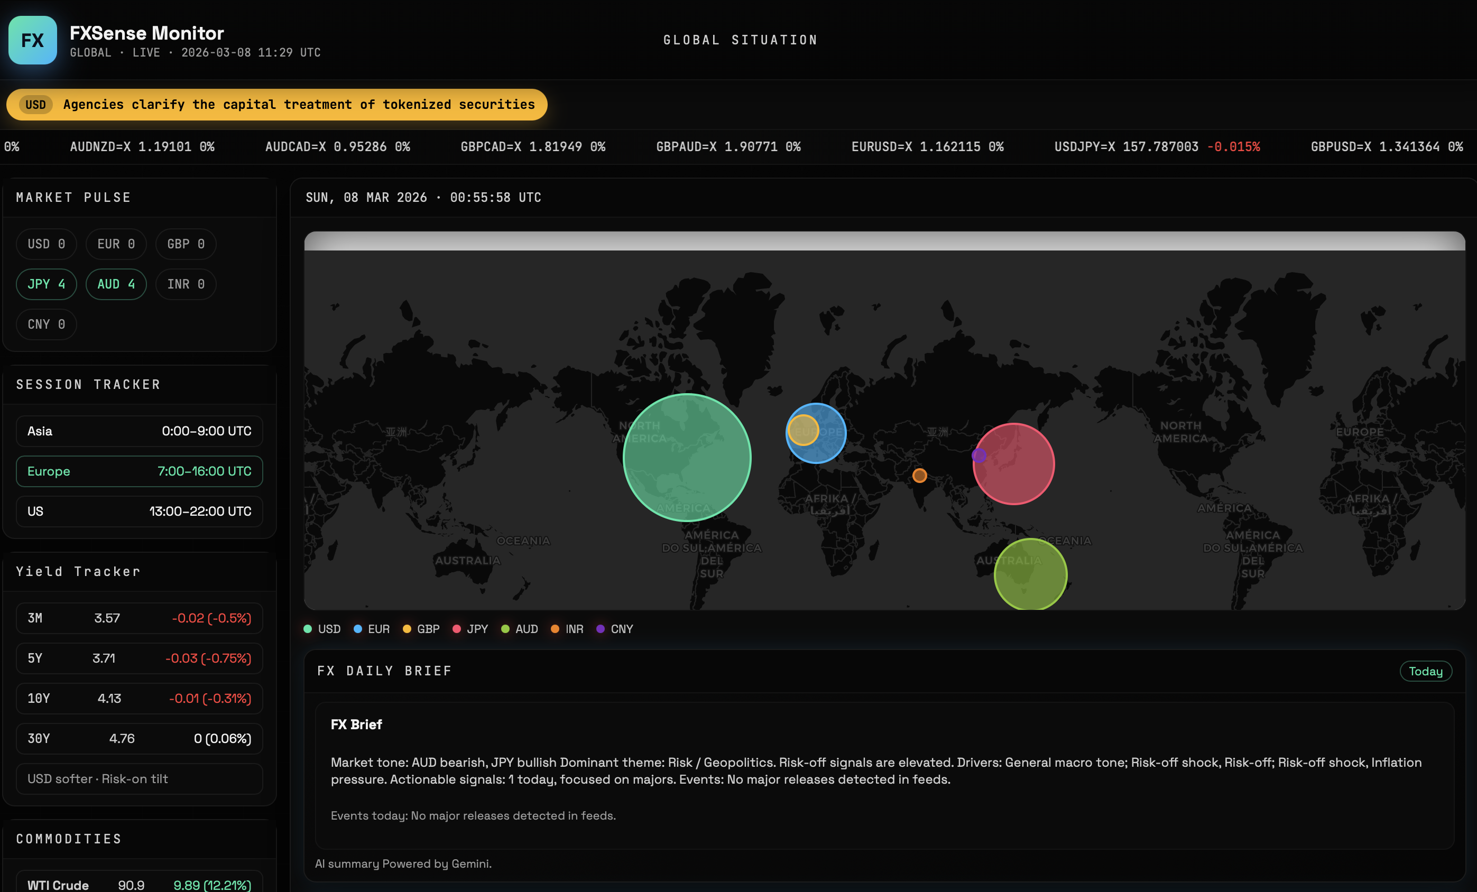Toggle the JPY 4 pulse chip
This screenshot has width=1477, height=892.
point(46,284)
